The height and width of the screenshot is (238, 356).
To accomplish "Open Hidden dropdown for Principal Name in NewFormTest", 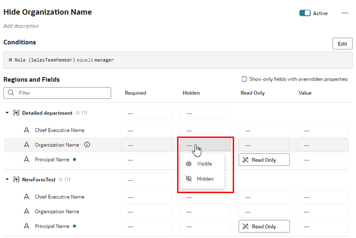I will point(205,226).
